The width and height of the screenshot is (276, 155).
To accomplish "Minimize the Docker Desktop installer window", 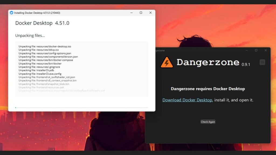I will click(131, 13).
